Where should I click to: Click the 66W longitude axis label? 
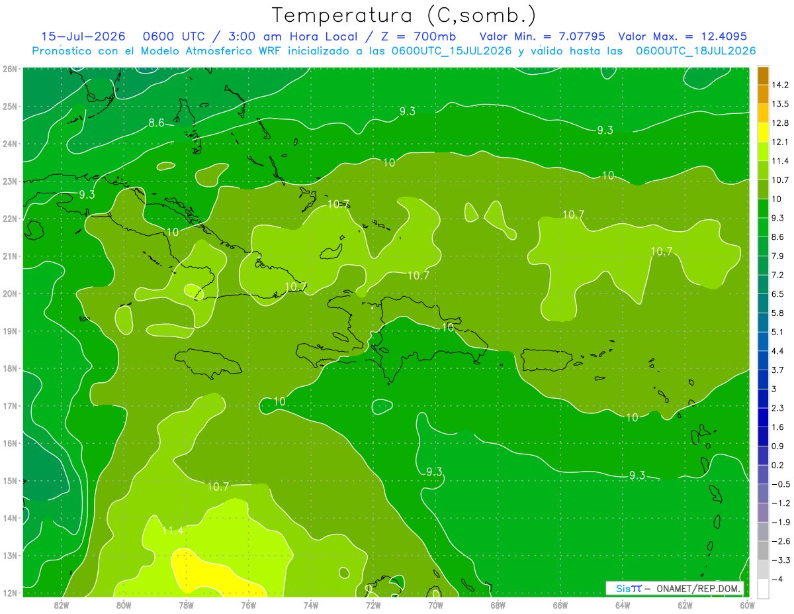560,605
